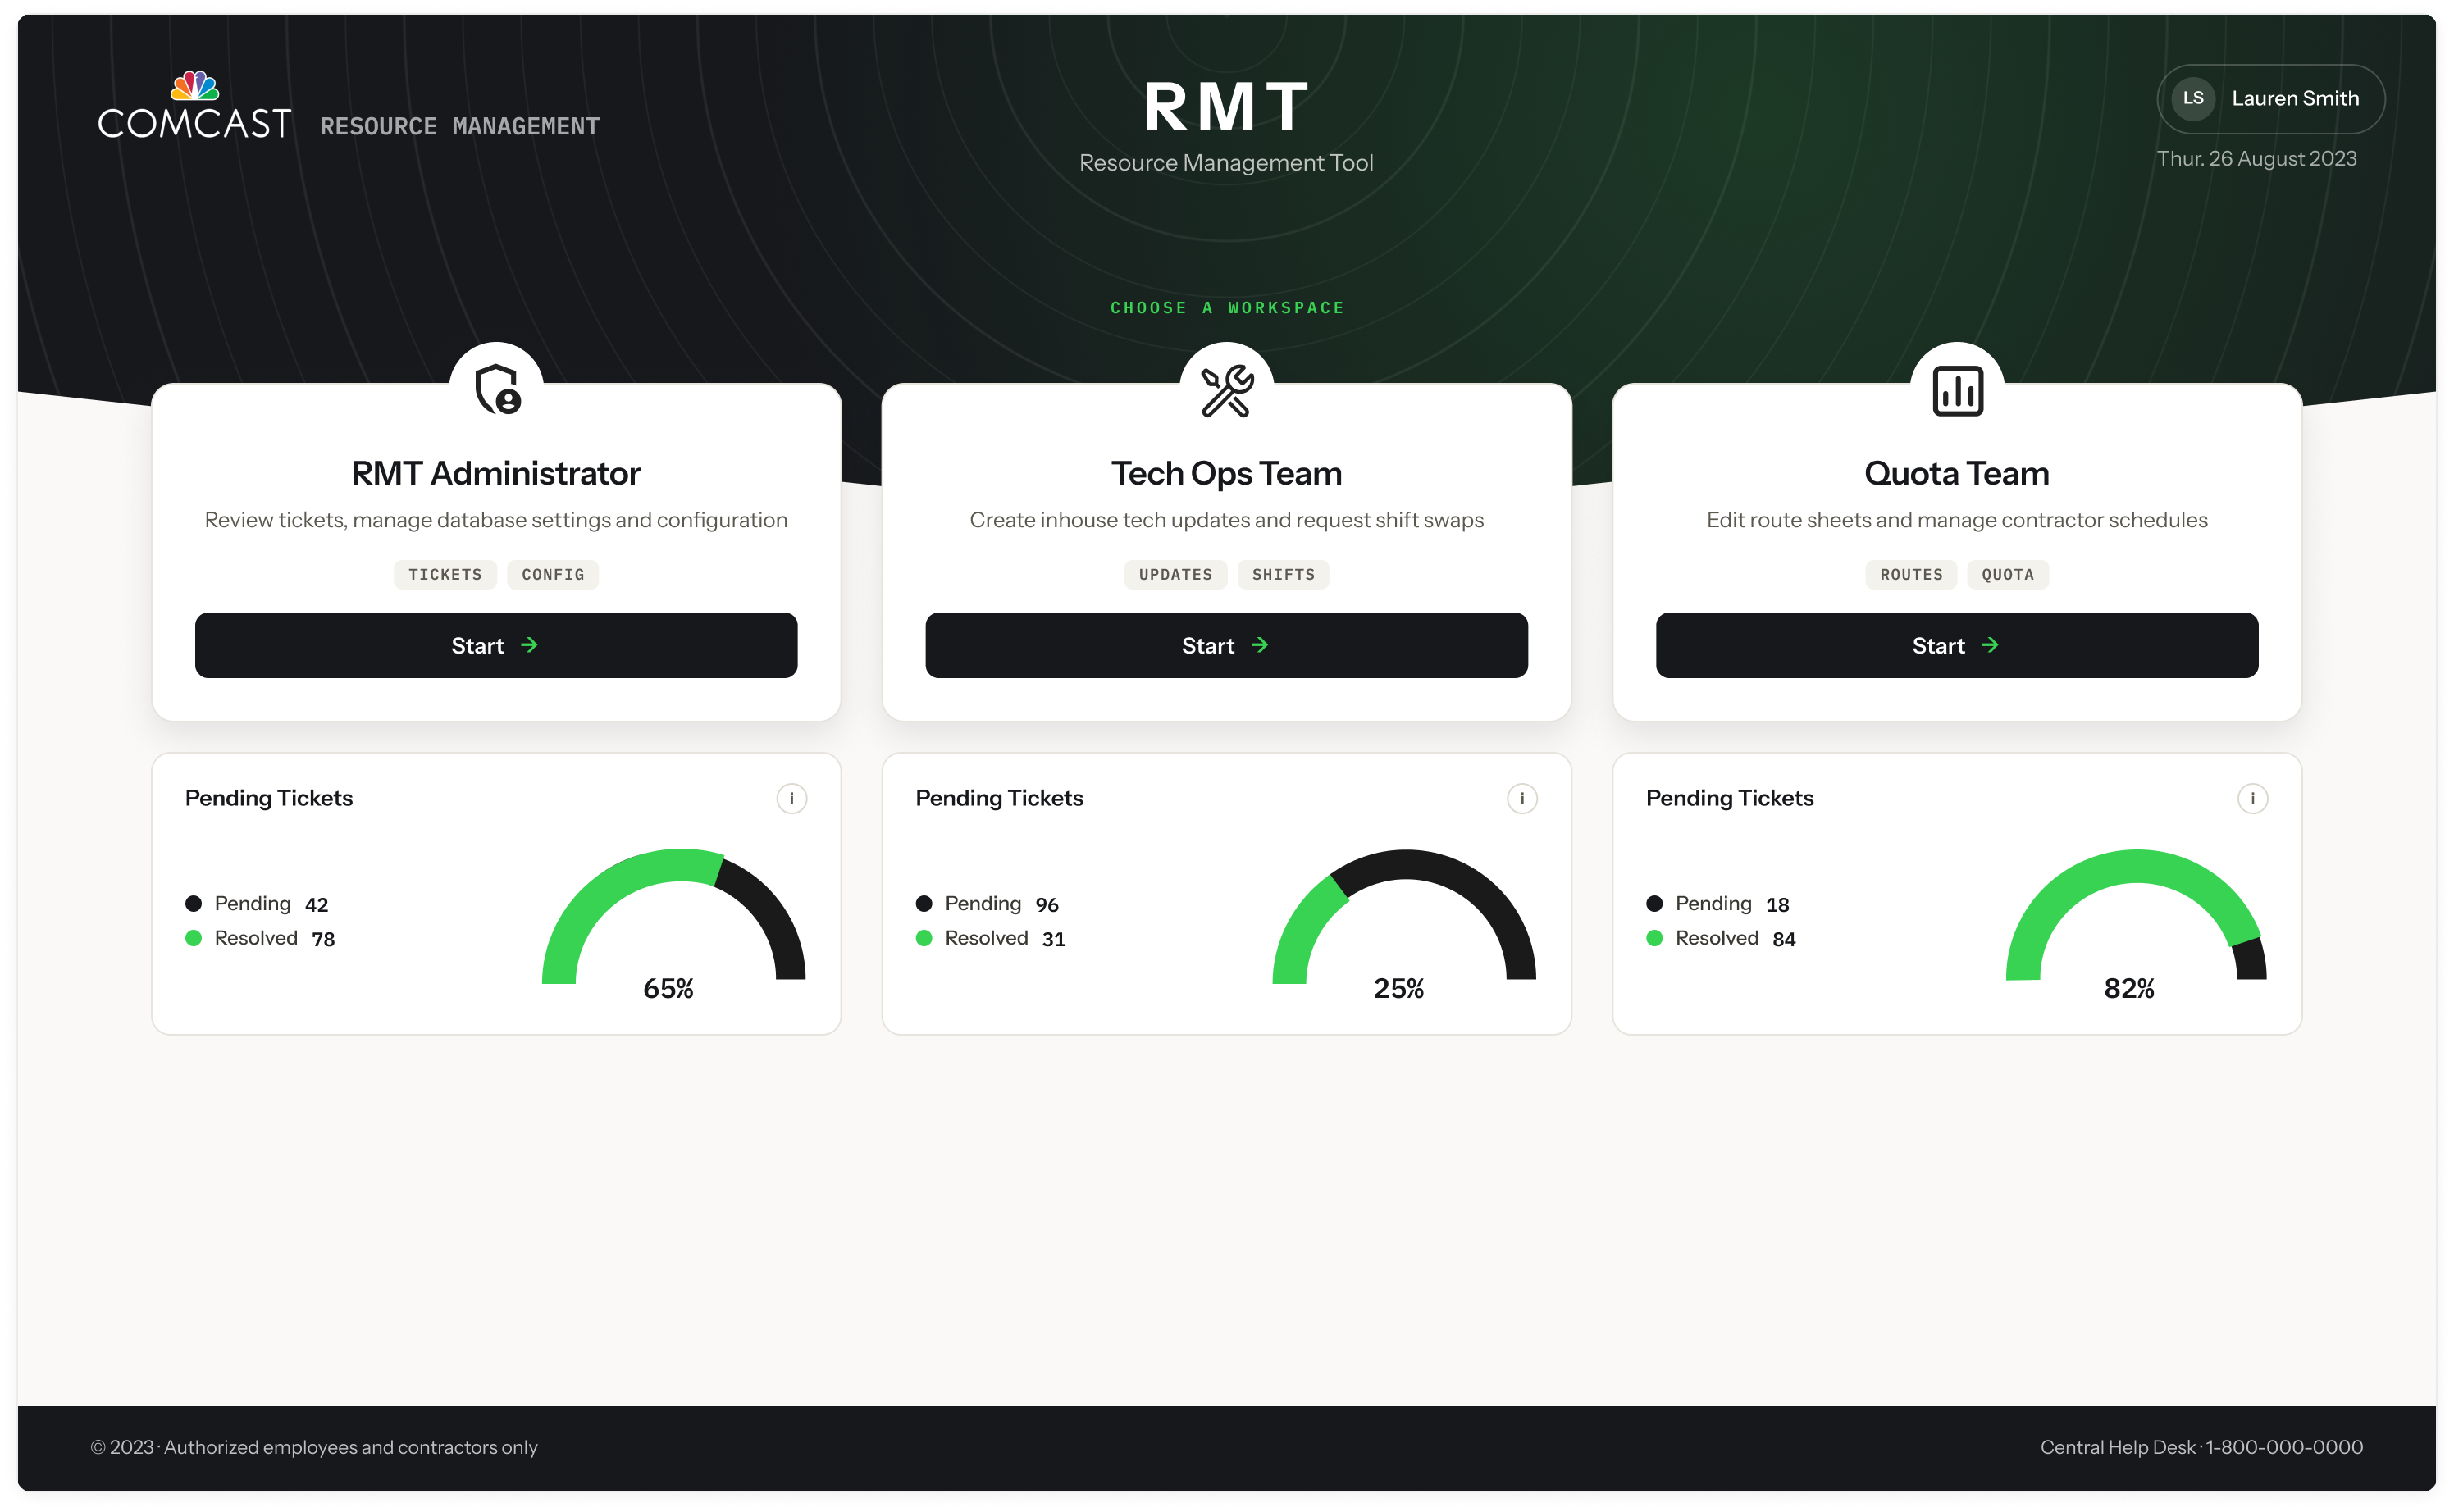Start the RMT Administrator workspace
Viewport: 2454px width, 1512px height.
pyautogui.click(x=496, y=645)
